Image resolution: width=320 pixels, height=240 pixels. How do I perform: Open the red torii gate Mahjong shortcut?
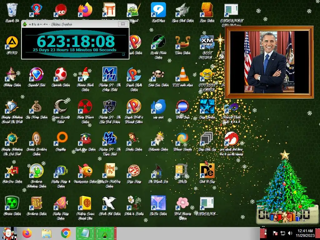[x=110, y=10]
